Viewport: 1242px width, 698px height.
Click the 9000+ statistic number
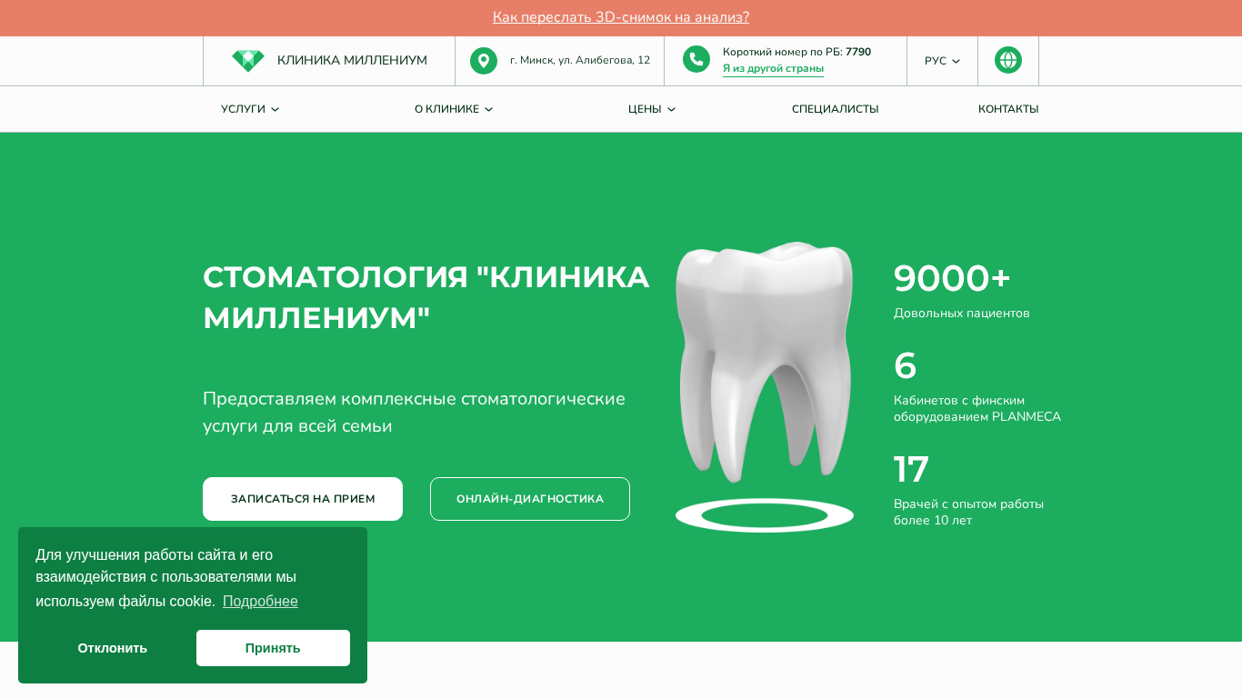tap(952, 278)
